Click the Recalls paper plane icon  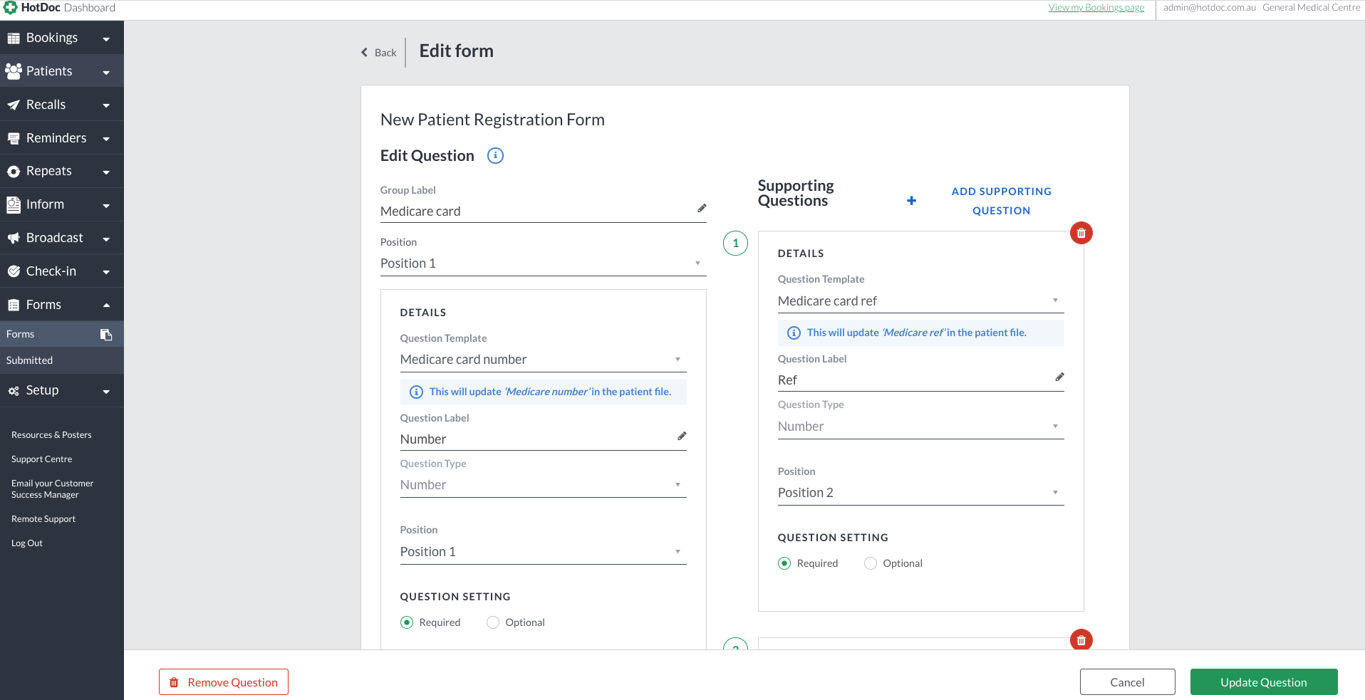14,105
